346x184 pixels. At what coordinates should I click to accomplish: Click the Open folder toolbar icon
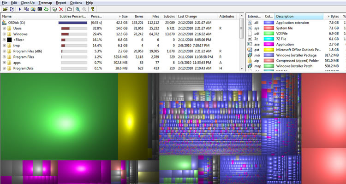click(5, 9)
